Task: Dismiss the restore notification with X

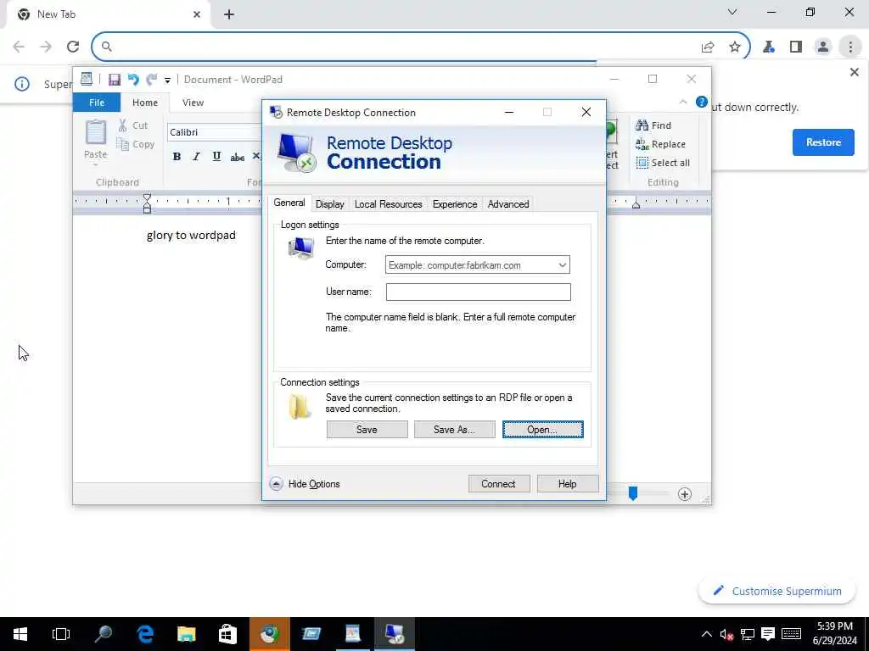Action: click(x=854, y=72)
